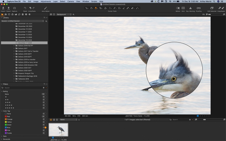Click the Import toolbar icon

3,8
